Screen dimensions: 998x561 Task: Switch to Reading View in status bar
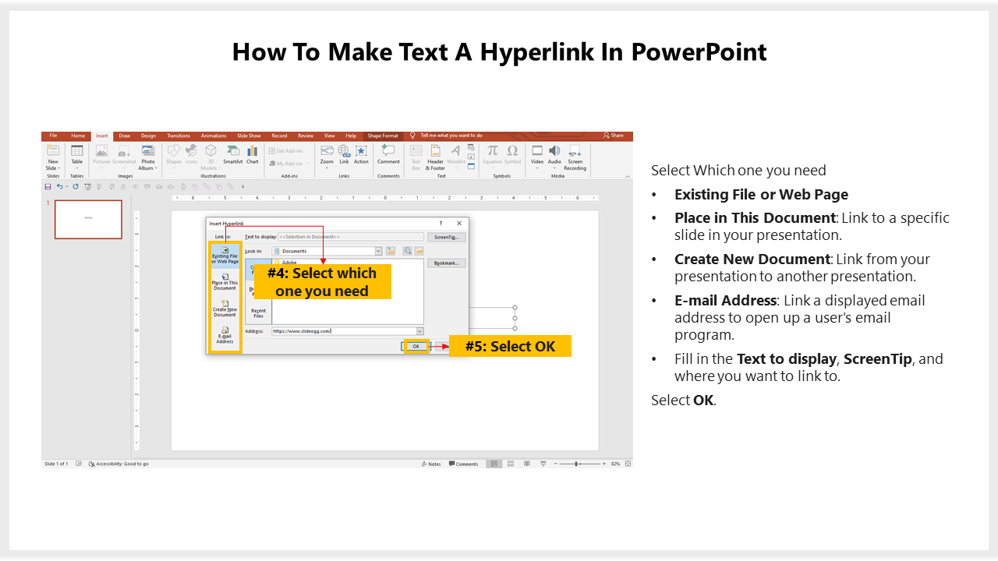point(526,464)
